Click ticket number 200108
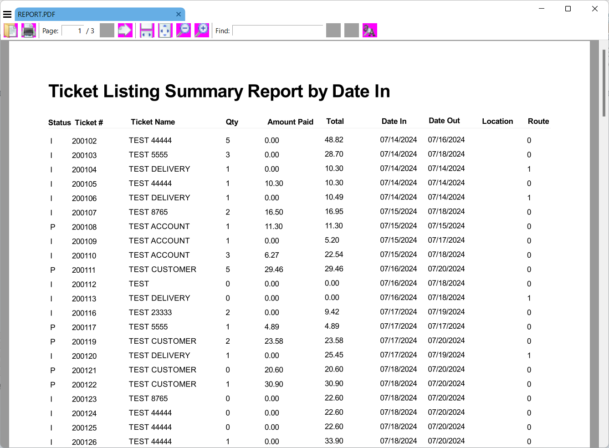 click(84, 227)
